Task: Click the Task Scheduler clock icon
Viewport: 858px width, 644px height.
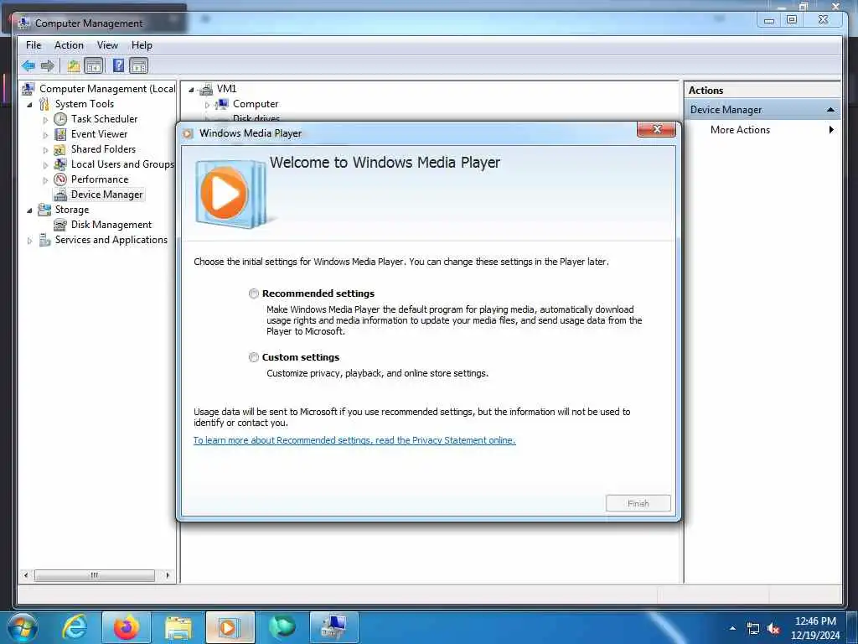Action: click(x=60, y=119)
